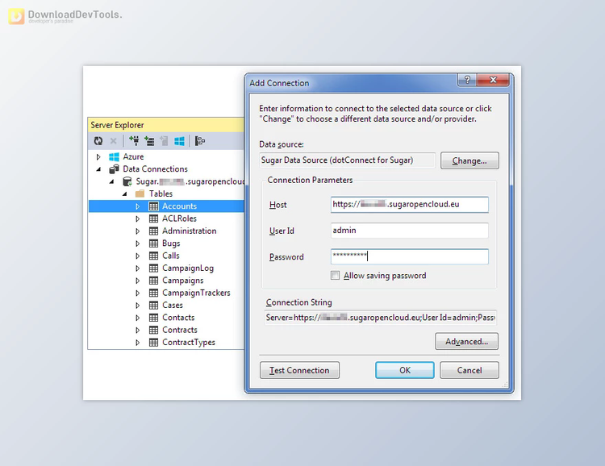Click the grayed SharePoint connection icon
The image size is (605, 466).
[164, 141]
